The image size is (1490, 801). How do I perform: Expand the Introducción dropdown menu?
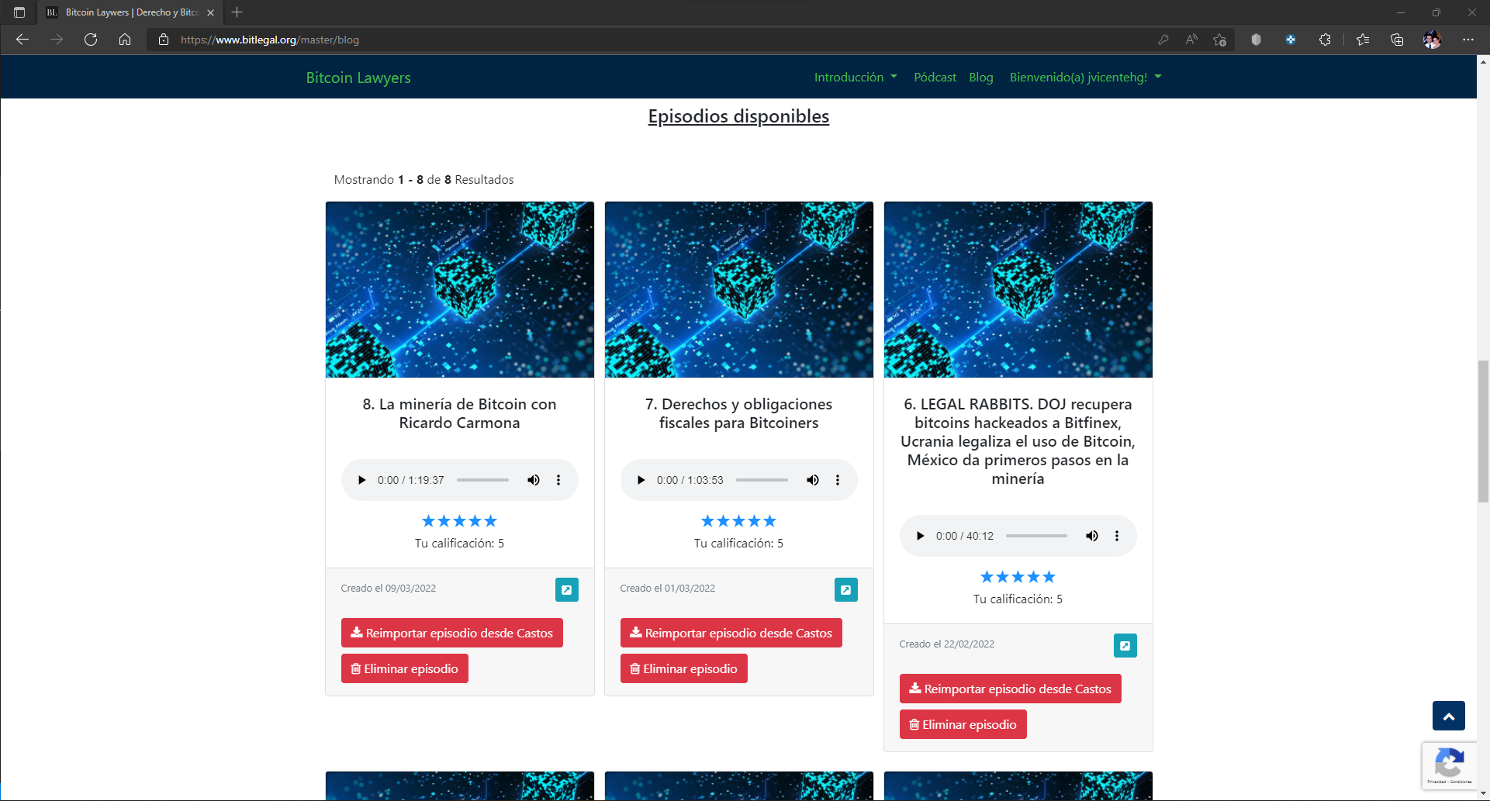tap(856, 77)
